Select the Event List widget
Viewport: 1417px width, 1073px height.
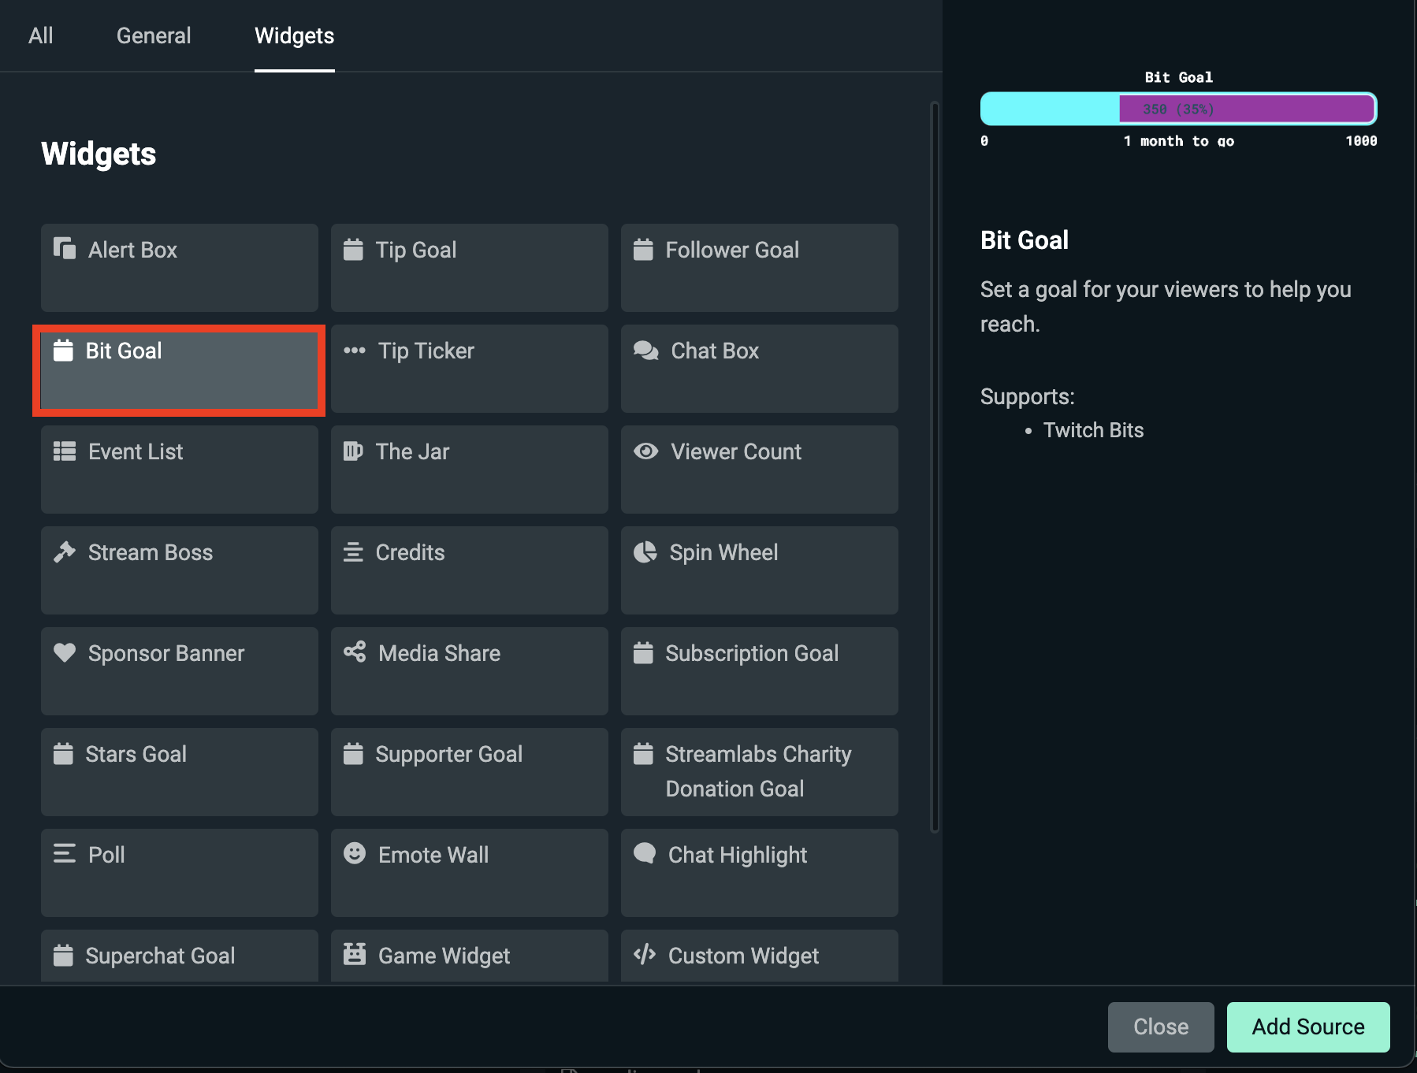click(x=179, y=470)
